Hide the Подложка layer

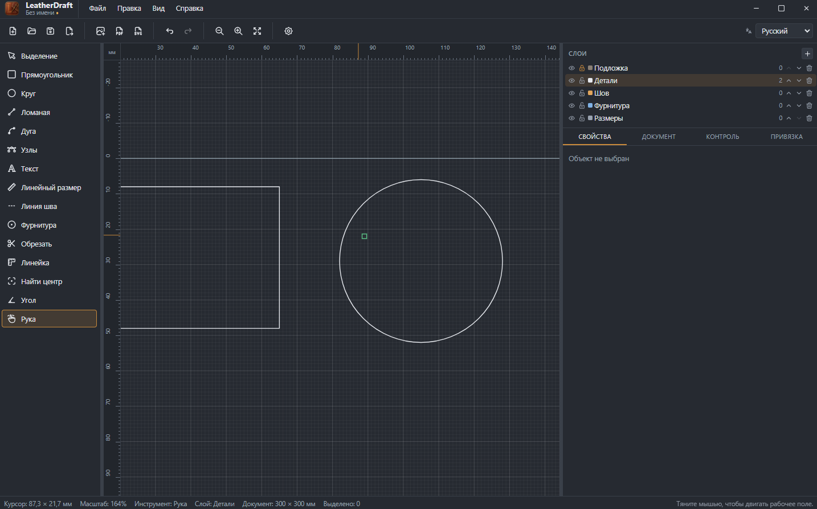(572, 68)
